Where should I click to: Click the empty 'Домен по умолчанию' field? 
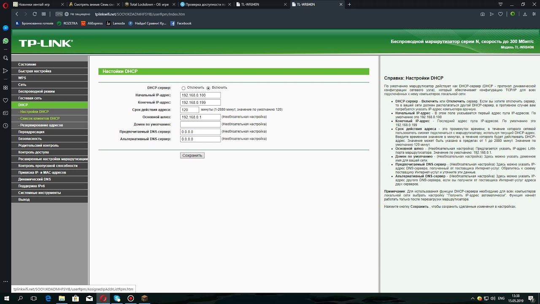click(200, 125)
